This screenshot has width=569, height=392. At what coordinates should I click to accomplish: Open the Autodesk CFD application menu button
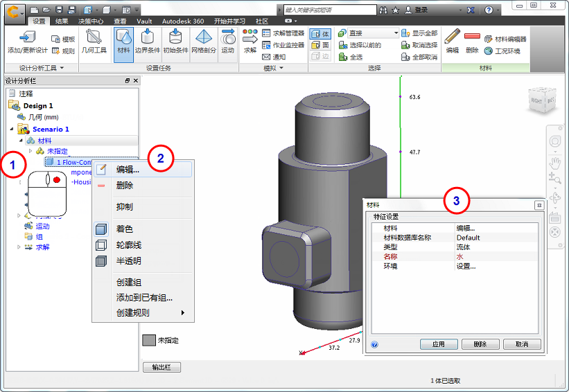click(x=15, y=12)
